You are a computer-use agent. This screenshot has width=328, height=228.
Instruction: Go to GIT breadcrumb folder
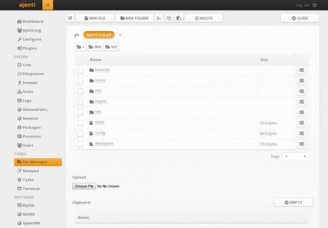111,47
